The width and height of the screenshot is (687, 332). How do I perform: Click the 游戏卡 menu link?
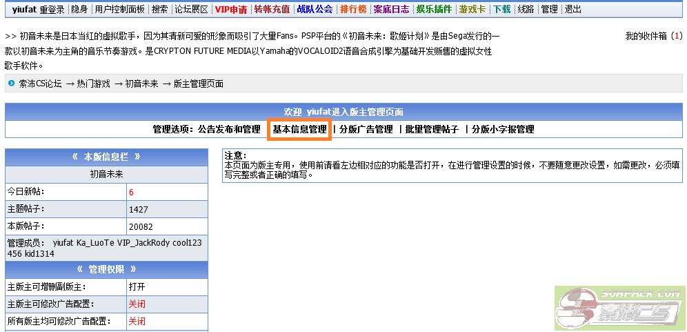[x=472, y=10]
